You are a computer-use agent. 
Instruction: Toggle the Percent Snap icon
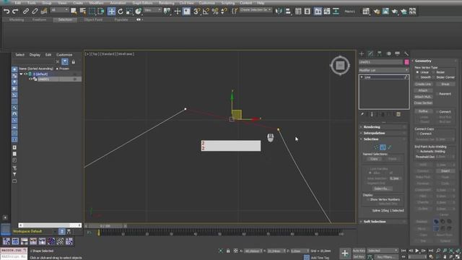point(215,12)
